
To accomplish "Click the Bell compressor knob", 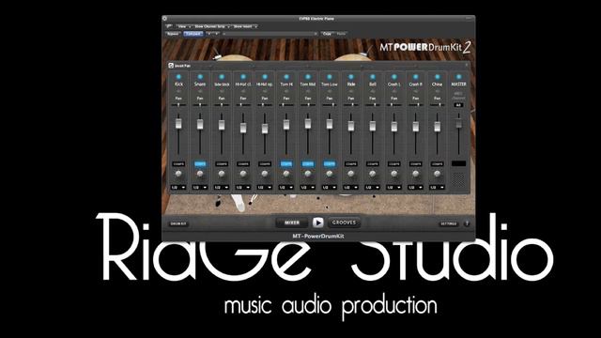I will click(373, 174).
